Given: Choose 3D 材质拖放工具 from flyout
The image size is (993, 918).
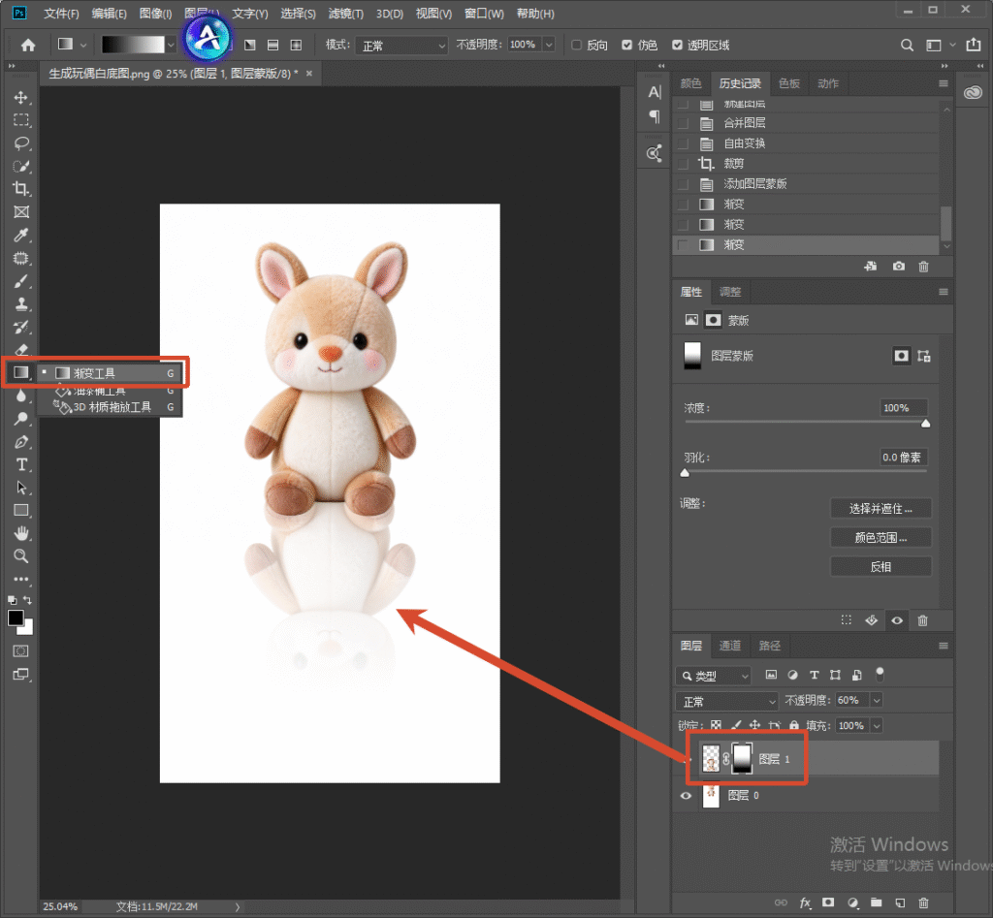Looking at the screenshot, I should point(111,407).
